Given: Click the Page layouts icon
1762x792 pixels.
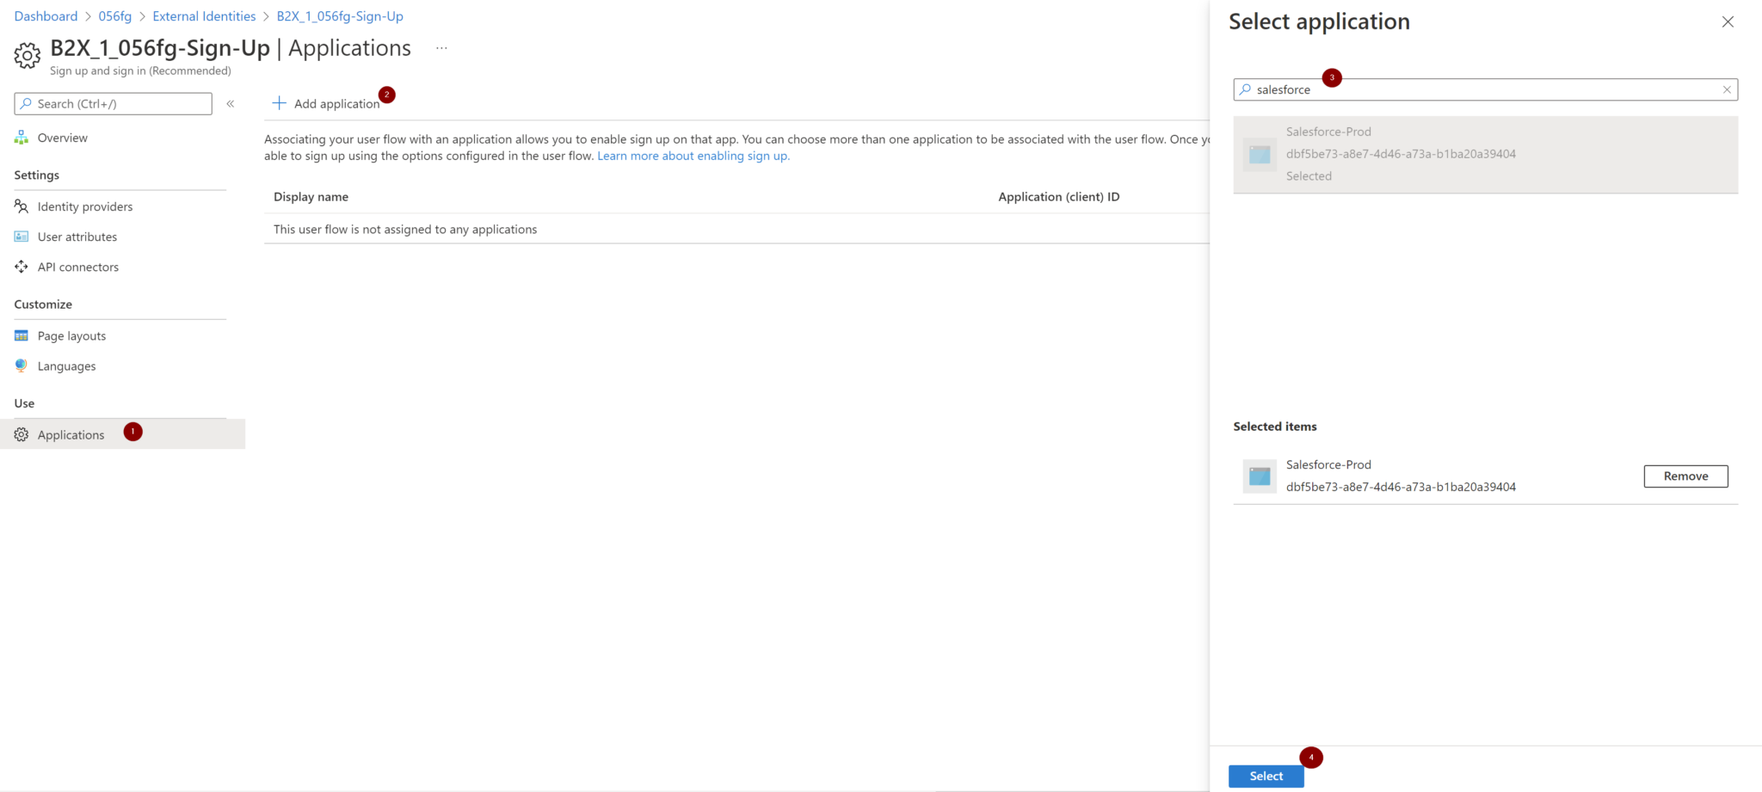Looking at the screenshot, I should coord(21,335).
